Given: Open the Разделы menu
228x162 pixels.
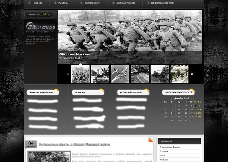Looking at the screenshot, I should (x=63, y=3).
